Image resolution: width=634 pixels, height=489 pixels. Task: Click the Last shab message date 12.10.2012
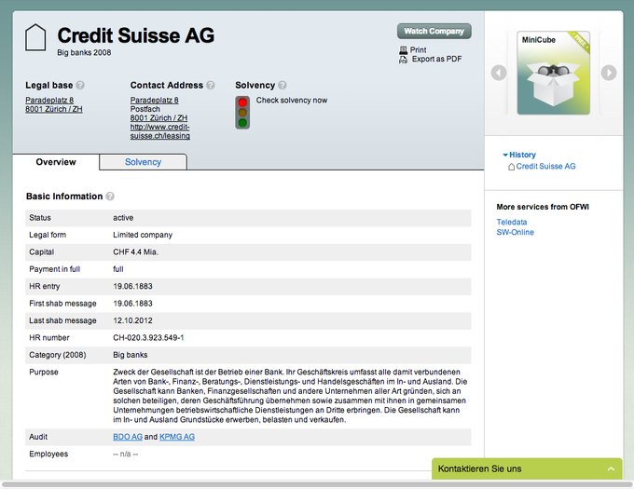coord(132,320)
